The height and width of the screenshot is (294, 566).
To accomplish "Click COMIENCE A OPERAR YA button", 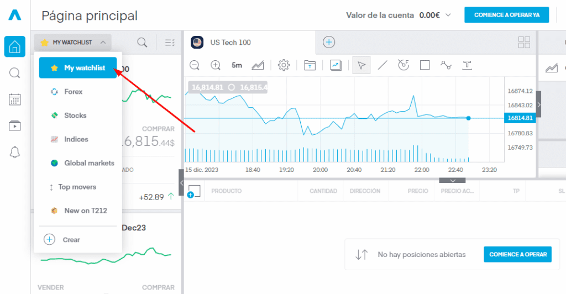I will coord(507,15).
